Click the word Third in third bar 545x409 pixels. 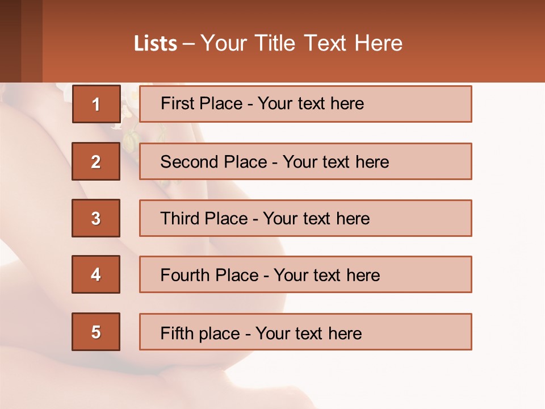180,218
